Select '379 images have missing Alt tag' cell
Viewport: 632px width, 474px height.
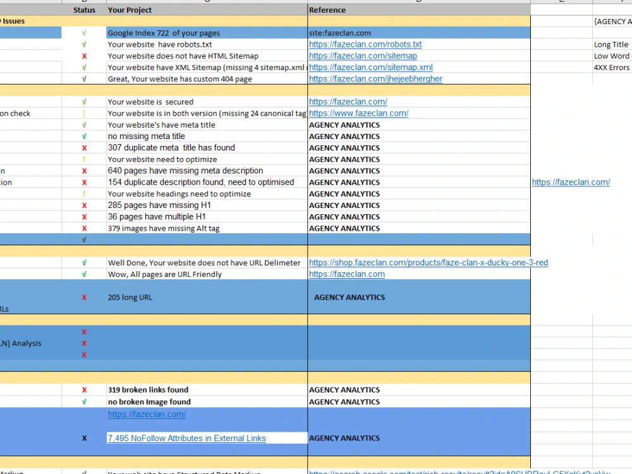[x=207, y=228]
